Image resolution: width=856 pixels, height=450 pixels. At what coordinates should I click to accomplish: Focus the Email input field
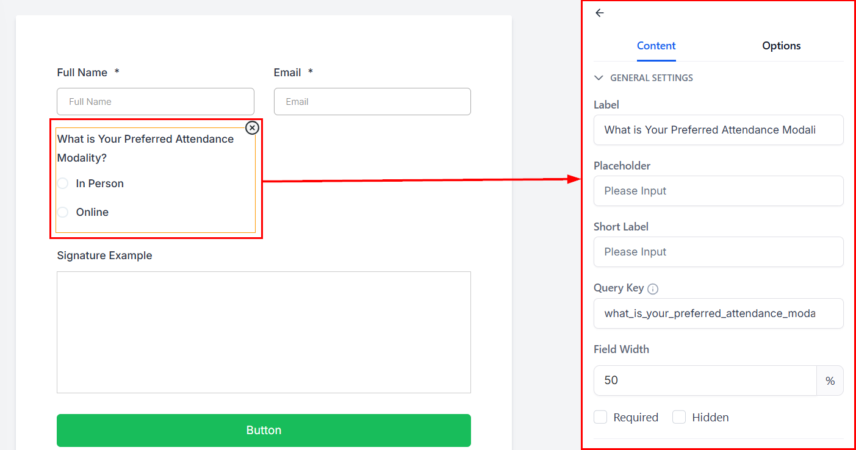[x=372, y=102]
